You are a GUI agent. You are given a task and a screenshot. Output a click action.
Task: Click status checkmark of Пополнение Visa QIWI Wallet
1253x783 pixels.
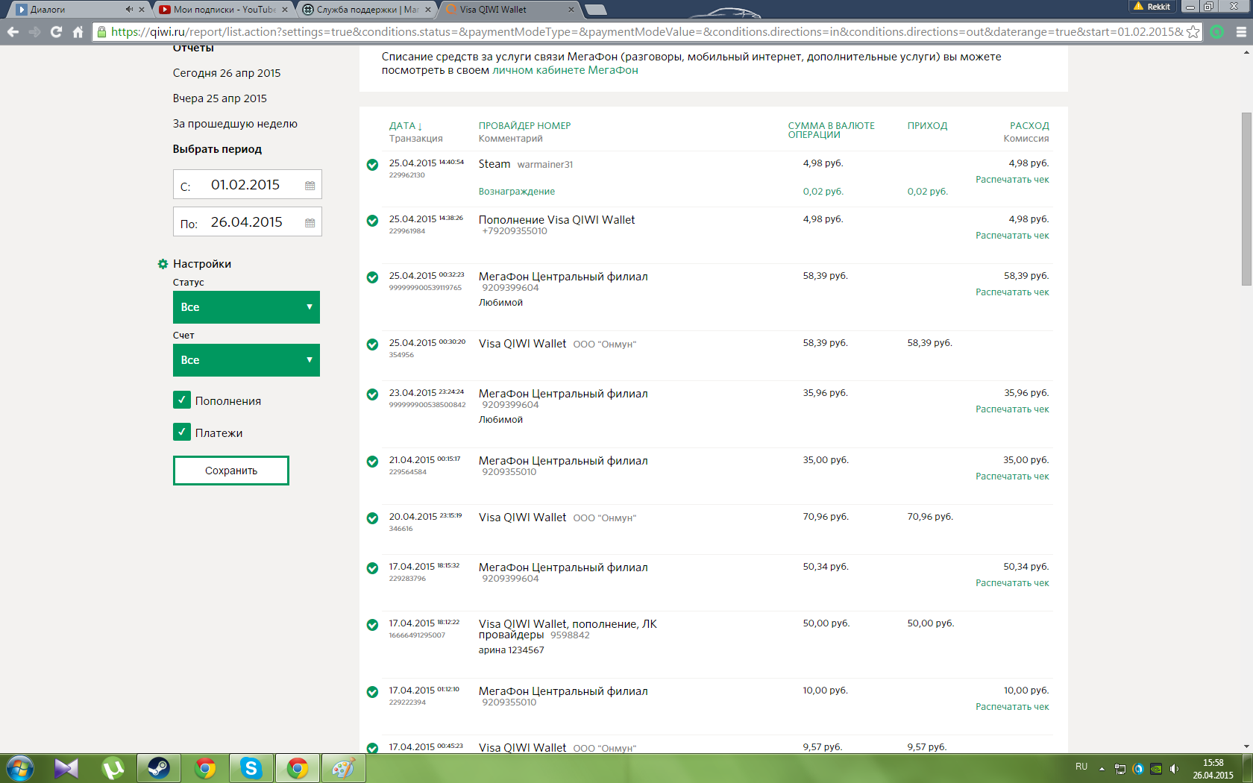372,221
